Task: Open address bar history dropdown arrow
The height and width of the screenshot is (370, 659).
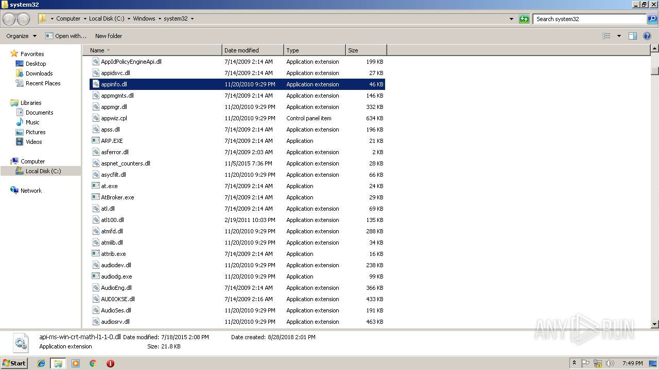Action: click(511, 19)
